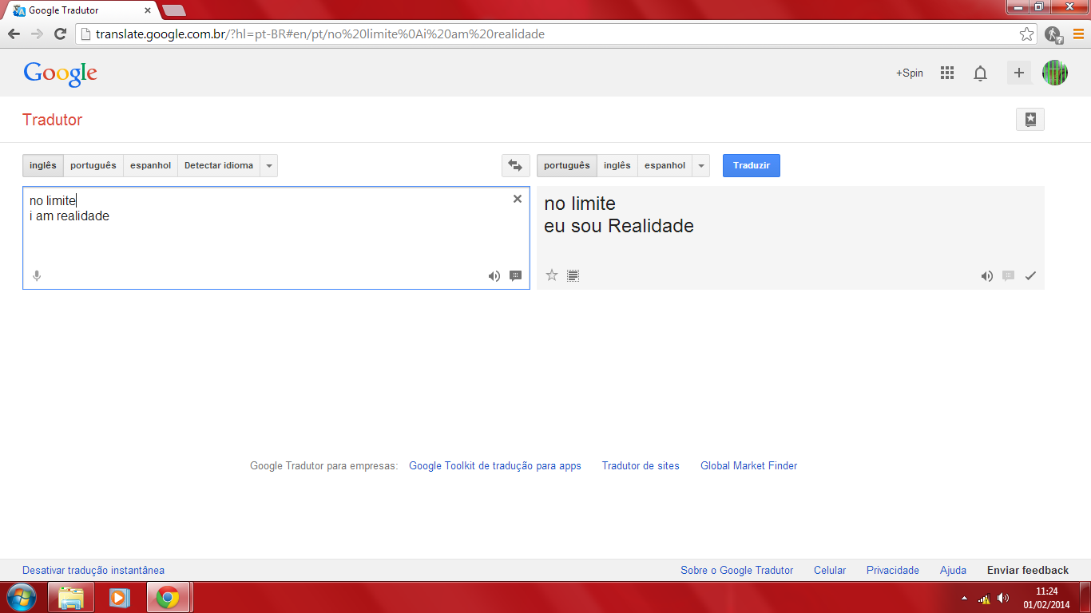The image size is (1091, 613).
Task: Select espanhol as target language
Action: point(665,165)
